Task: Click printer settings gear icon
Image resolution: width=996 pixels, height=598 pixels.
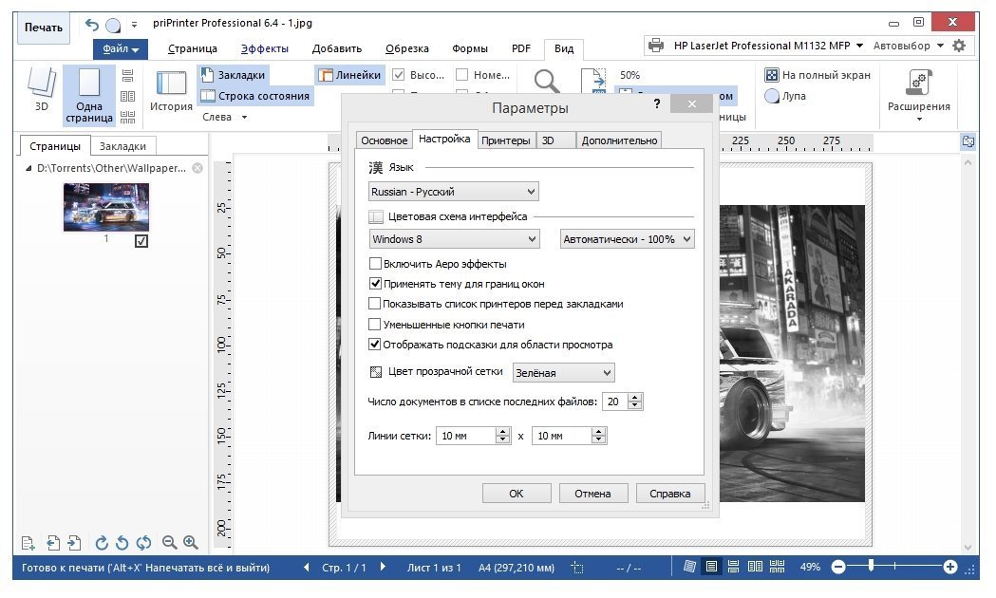Action: click(x=959, y=46)
